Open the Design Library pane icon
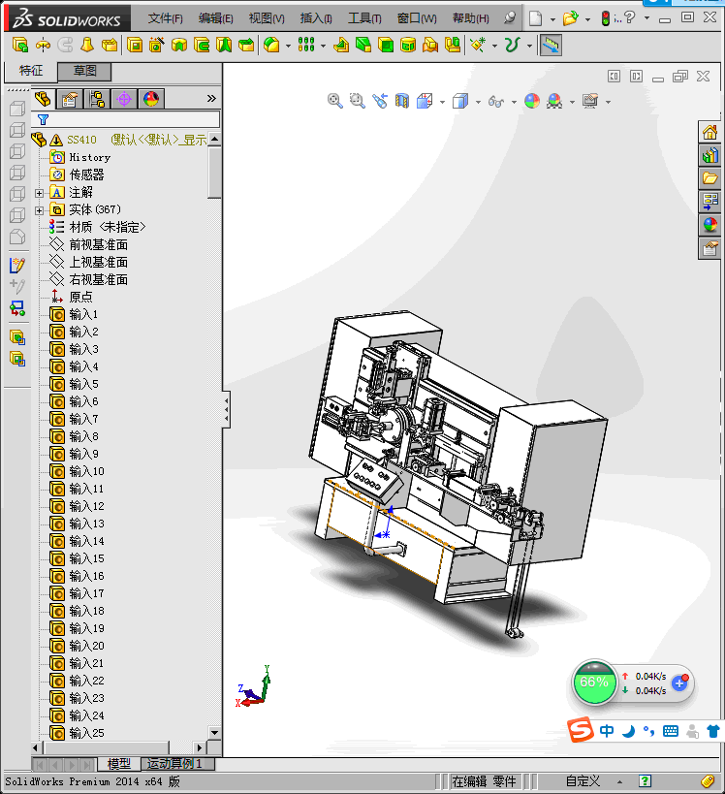Screen dimensions: 725x794 point(709,155)
